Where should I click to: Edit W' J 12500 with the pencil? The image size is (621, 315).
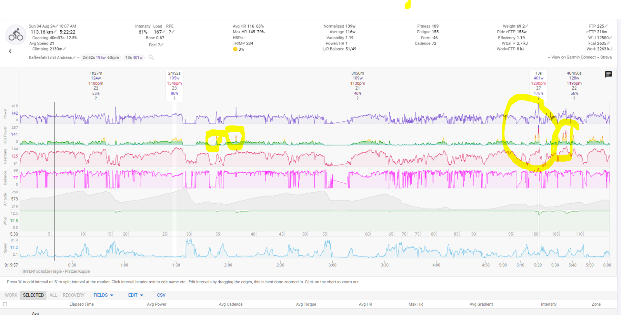point(611,38)
